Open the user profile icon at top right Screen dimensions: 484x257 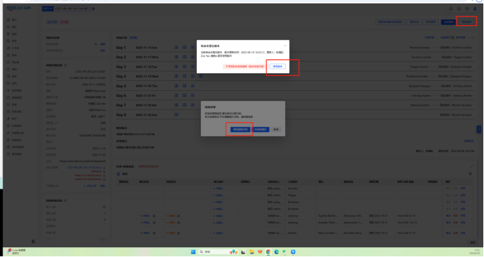pyautogui.click(x=475, y=9)
